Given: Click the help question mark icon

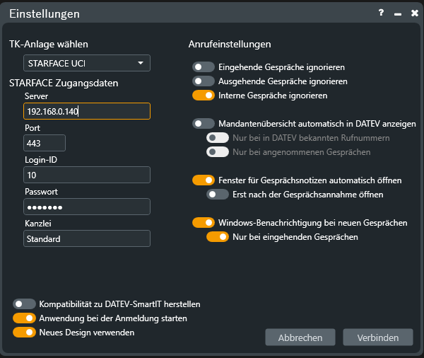Looking at the screenshot, I should (x=382, y=13).
